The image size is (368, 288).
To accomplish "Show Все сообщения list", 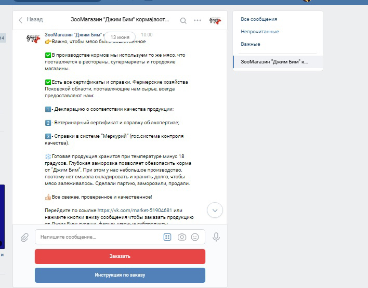I will pos(259,19).
